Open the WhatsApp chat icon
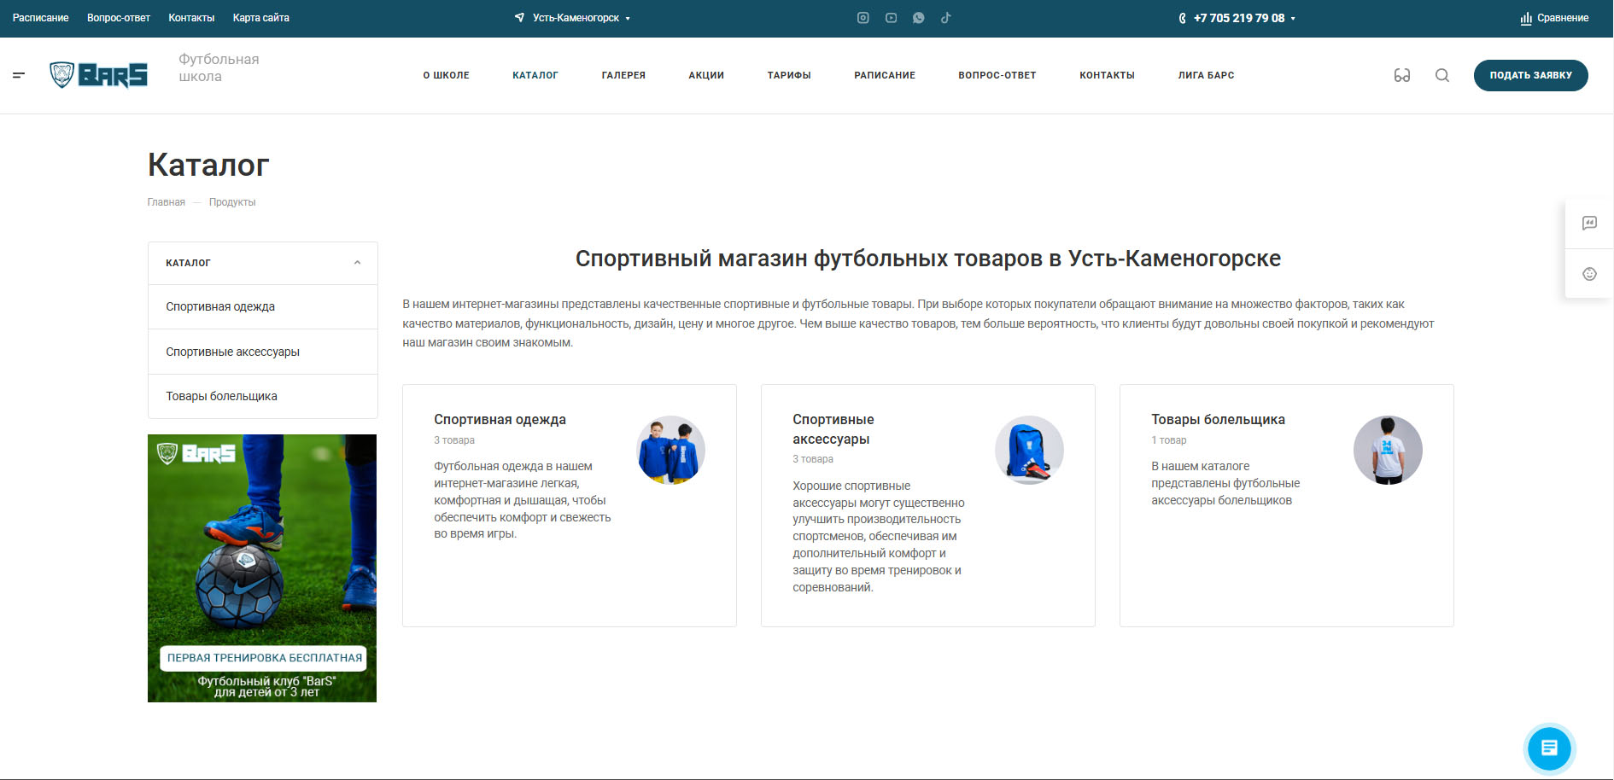The height and width of the screenshot is (780, 1614). (918, 18)
